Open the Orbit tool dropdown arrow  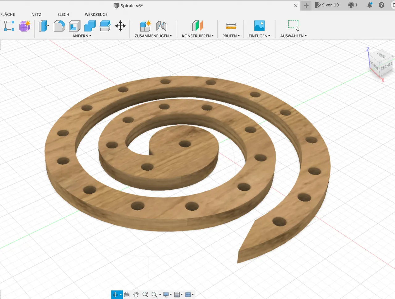pos(121,295)
